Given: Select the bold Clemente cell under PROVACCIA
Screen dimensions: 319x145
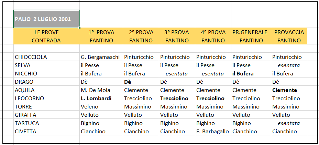Looking at the screenshot, I should pyautogui.click(x=289, y=90).
